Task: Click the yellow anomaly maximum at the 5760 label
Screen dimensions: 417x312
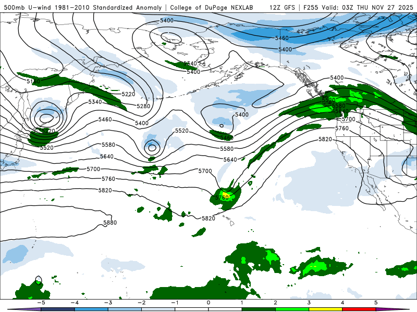Action: pyautogui.click(x=226, y=197)
